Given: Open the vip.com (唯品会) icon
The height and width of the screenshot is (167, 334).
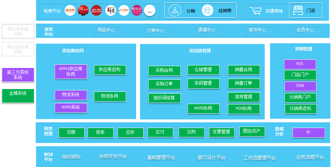Looking at the screenshot, I should pos(136,11).
